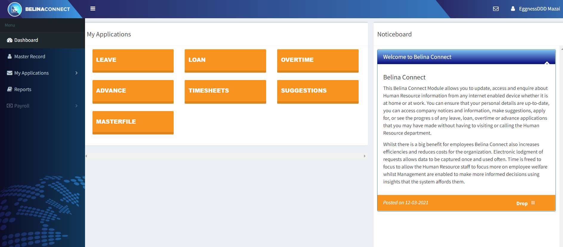Click the BELINACONNECT brand text
This screenshot has height=247, width=563.
48,9
